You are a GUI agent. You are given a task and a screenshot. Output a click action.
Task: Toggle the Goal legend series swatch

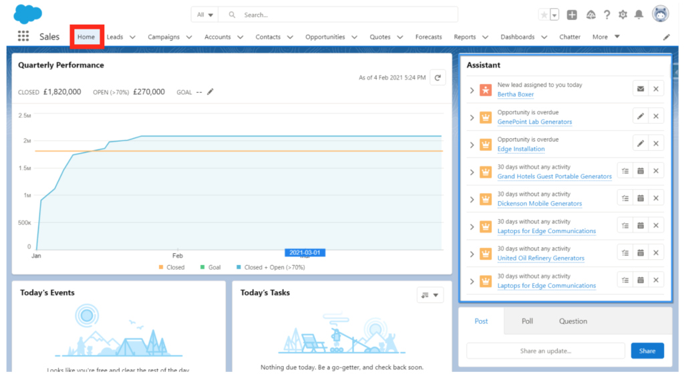[x=202, y=267]
